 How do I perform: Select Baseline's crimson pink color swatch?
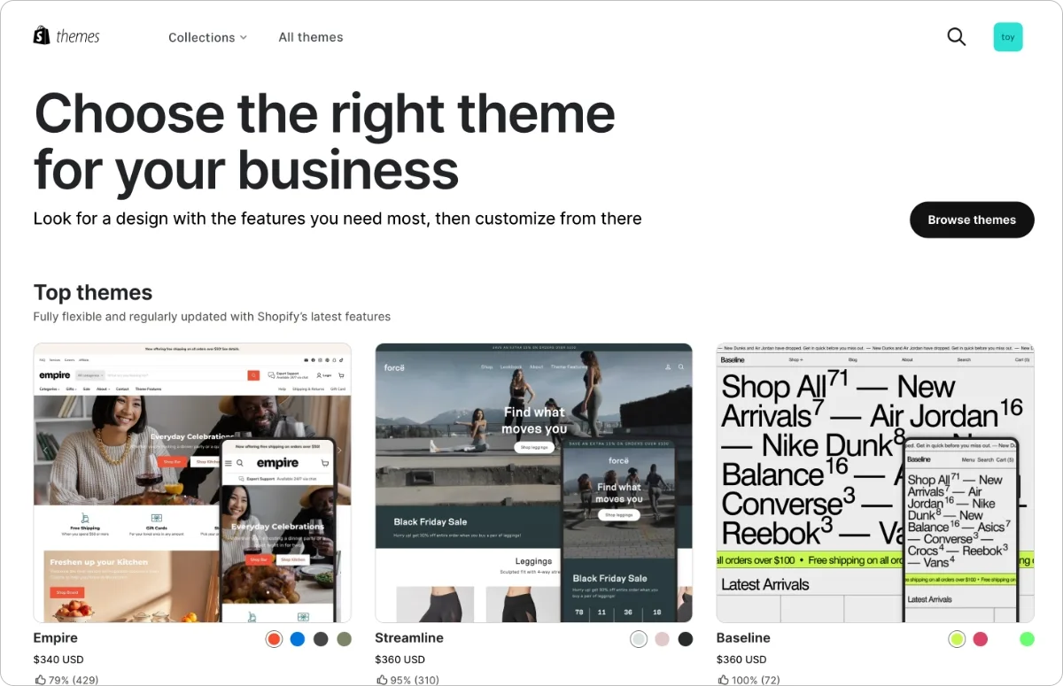980,639
